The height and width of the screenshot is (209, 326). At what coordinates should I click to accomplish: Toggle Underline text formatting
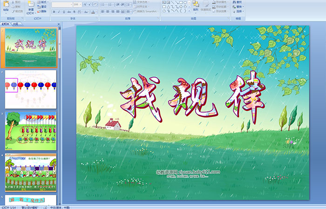(64, 12)
